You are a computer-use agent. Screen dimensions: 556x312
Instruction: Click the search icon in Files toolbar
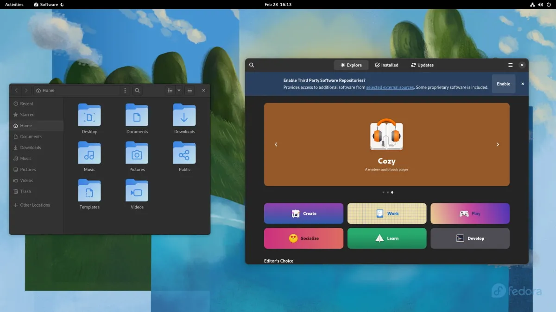pos(137,91)
